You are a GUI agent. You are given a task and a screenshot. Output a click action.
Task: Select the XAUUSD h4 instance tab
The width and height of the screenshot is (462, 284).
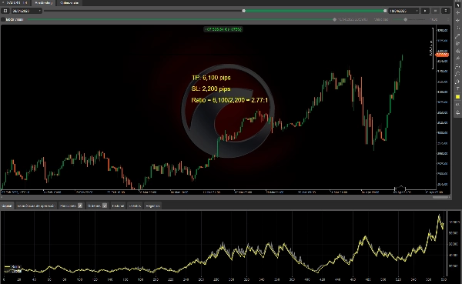coord(16,2)
